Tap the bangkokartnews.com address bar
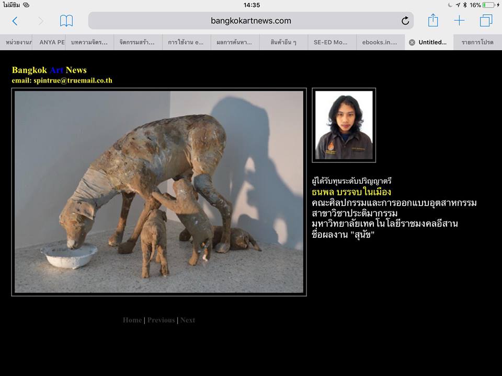The height and width of the screenshot is (376, 502). point(251,21)
